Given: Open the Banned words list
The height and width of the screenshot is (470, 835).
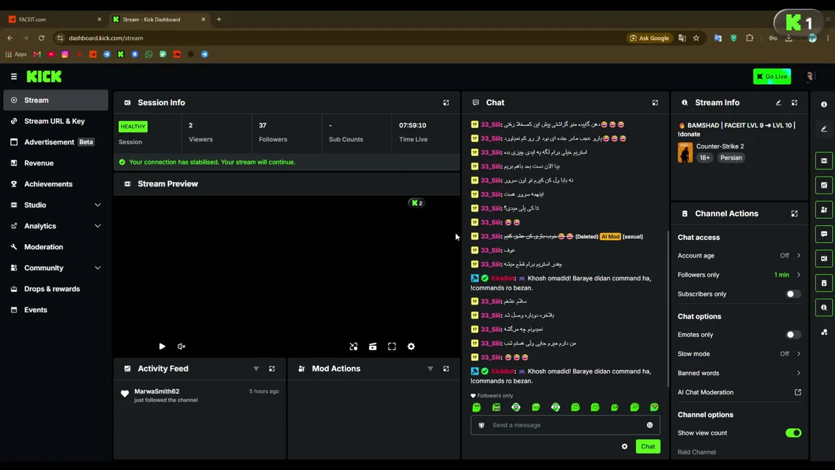Looking at the screenshot, I should point(739,373).
